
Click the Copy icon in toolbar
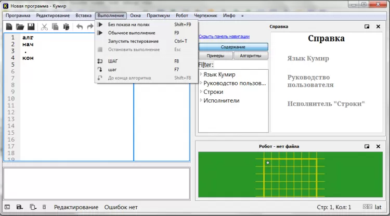point(55,27)
